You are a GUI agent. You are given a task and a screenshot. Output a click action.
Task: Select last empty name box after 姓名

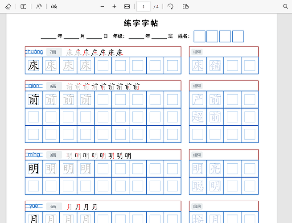click(238, 37)
